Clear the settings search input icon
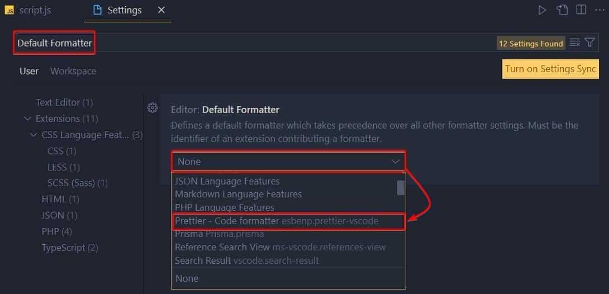Screen dimensions: 609x294 (574, 43)
